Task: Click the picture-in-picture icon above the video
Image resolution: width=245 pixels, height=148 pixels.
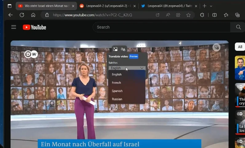Action: (115, 49)
